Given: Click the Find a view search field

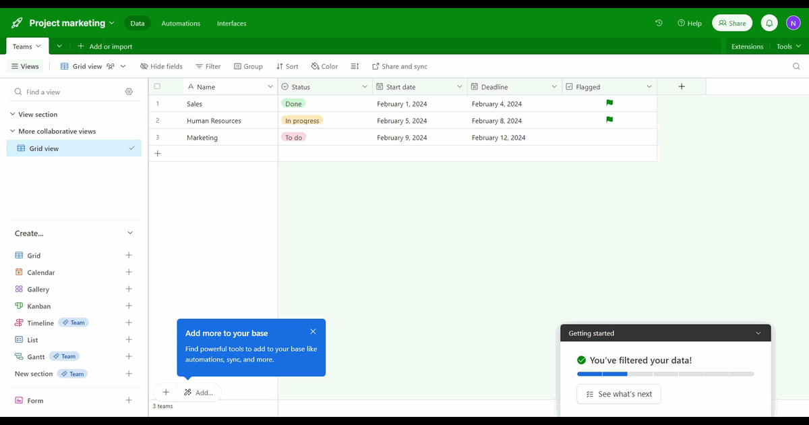Looking at the screenshot, I should click(67, 92).
